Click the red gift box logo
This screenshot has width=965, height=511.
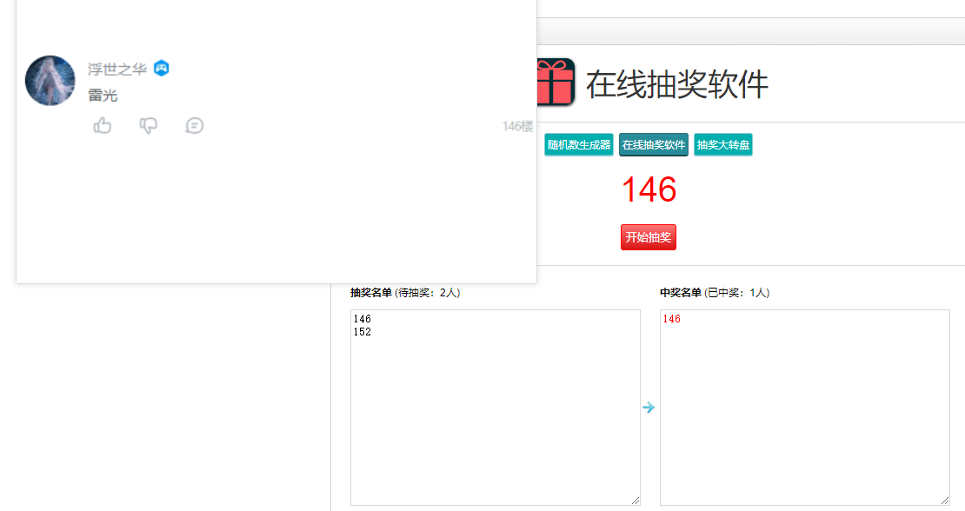click(556, 82)
